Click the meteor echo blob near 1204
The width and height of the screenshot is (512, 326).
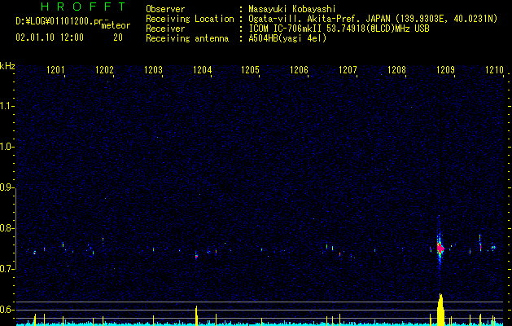tap(196, 256)
